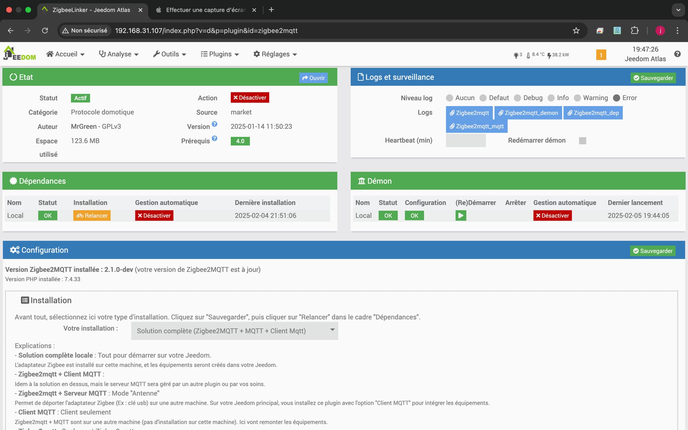
Task: Select the Warning log level
Action: pyautogui.click(x=577, y=98)
